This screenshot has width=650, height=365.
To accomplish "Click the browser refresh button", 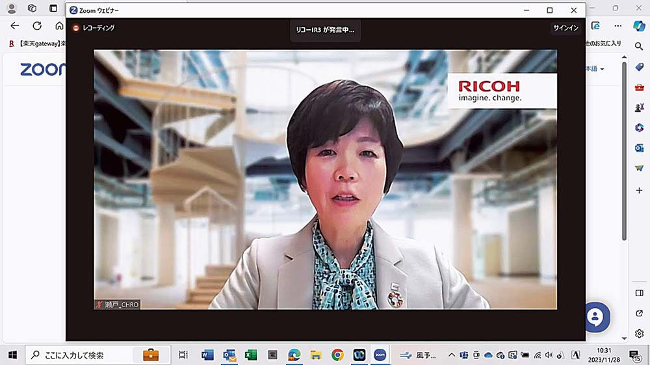I will click(37, 26).
